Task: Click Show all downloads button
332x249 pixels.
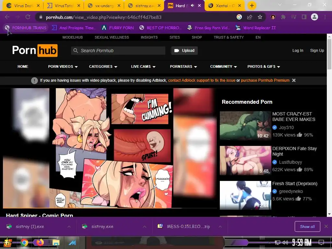Action: 307,227
